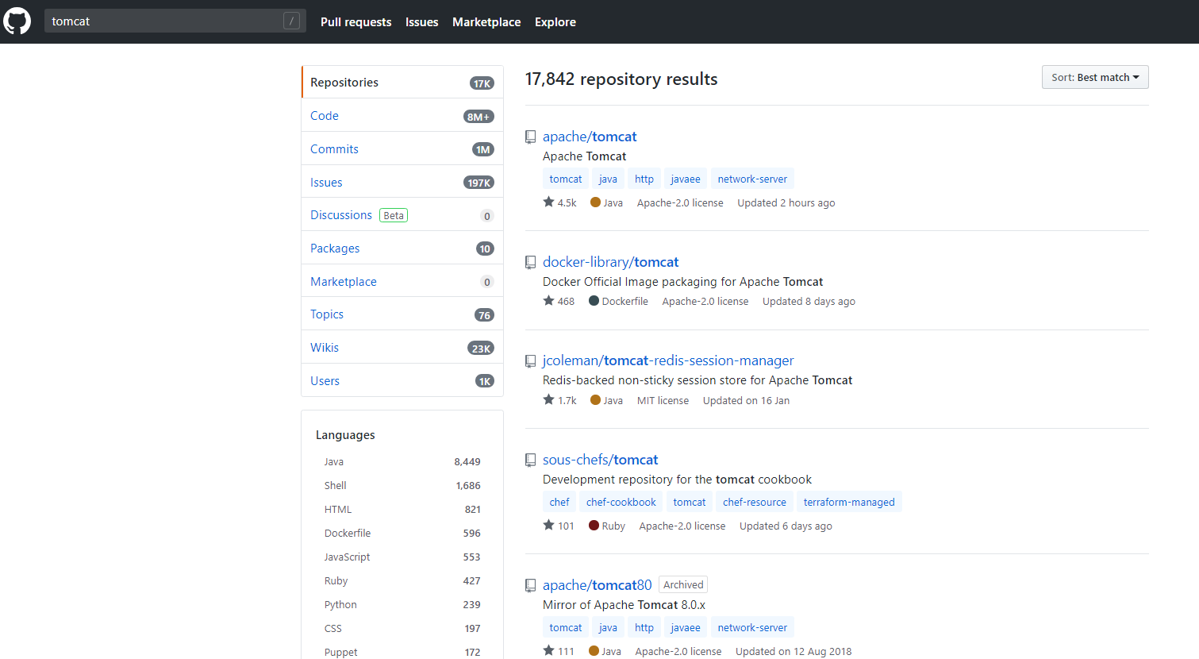
Task: Filter results by Ruby language
Action: coord(402,581)
